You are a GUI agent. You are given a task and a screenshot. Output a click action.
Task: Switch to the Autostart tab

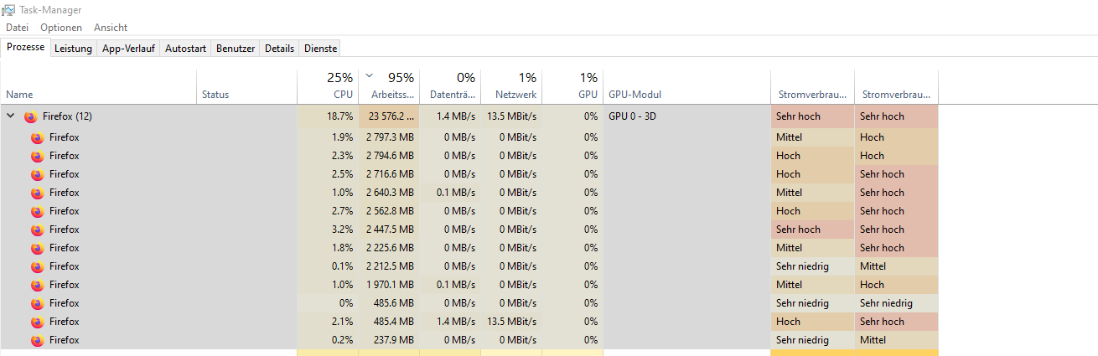click(185, 49)
